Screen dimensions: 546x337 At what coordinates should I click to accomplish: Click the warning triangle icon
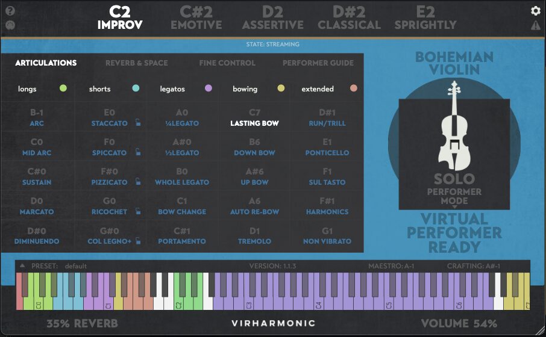coord(535,25)
